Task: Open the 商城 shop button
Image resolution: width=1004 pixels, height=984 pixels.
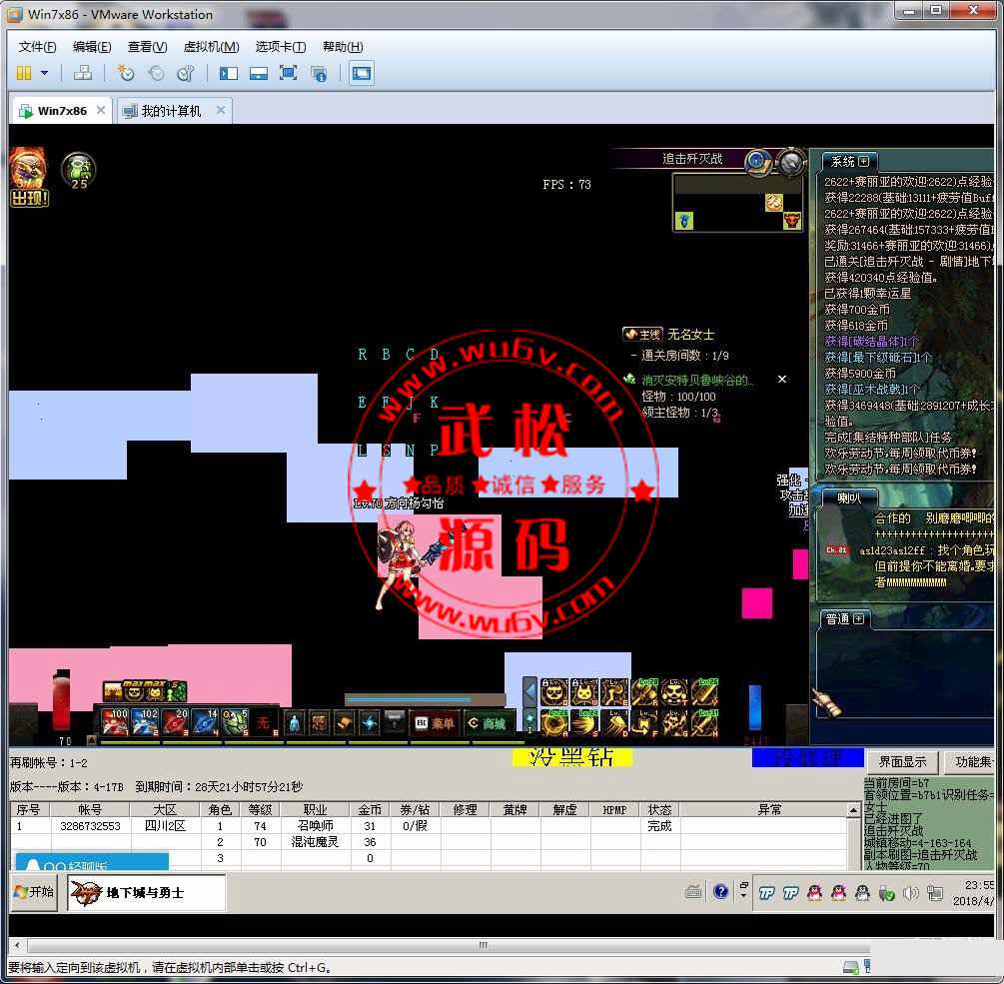Action: click(x=489, y=723)
